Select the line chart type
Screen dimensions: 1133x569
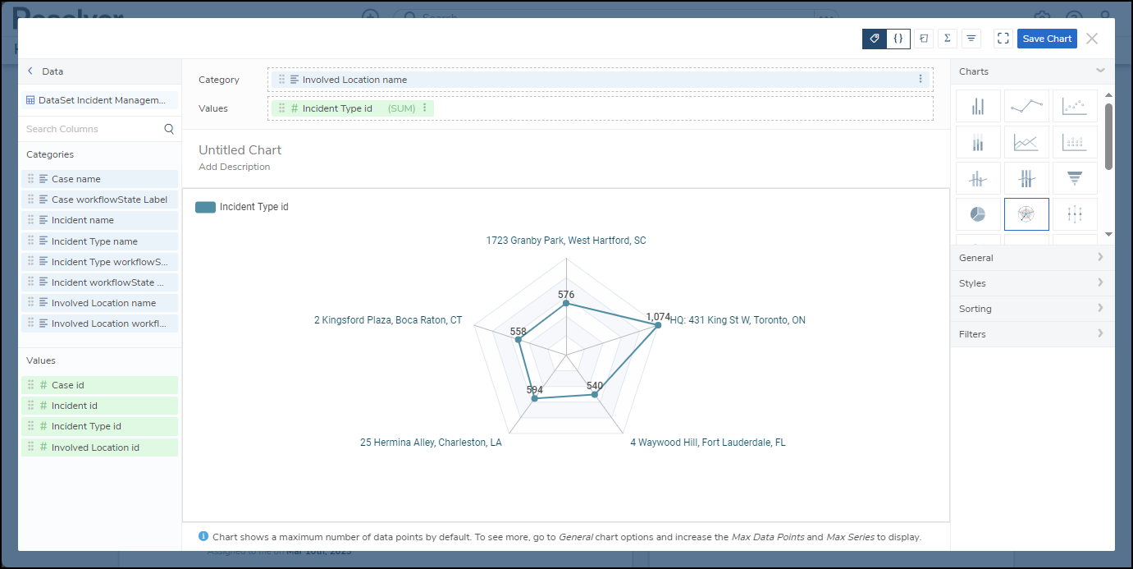[x=1026, y=106]
